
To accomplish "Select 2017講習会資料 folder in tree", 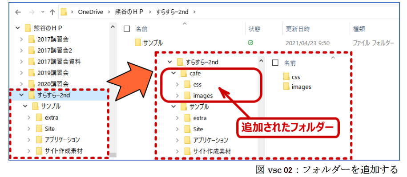I will click(59, 62).
